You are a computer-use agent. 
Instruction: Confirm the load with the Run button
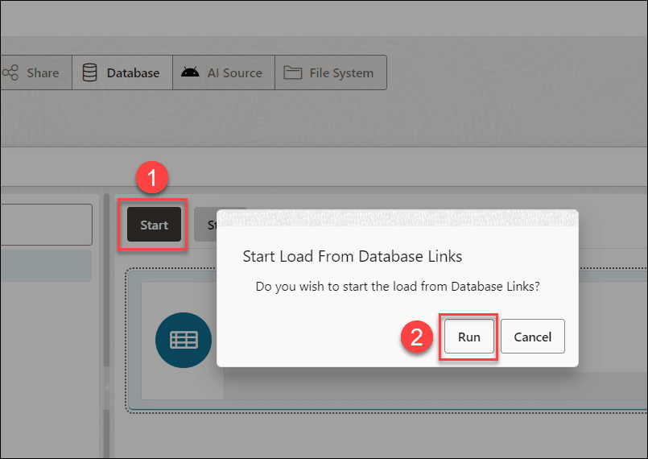468,337
